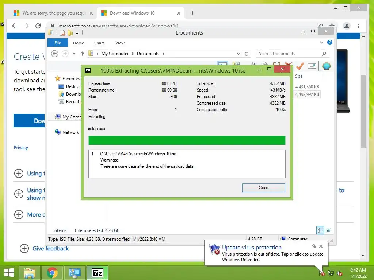Click orange checkmark icon in Explorer toolbar

tap(300, 66)
